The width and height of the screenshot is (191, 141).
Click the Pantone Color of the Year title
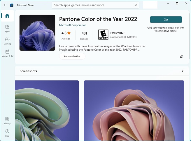[x=98, y=19]
